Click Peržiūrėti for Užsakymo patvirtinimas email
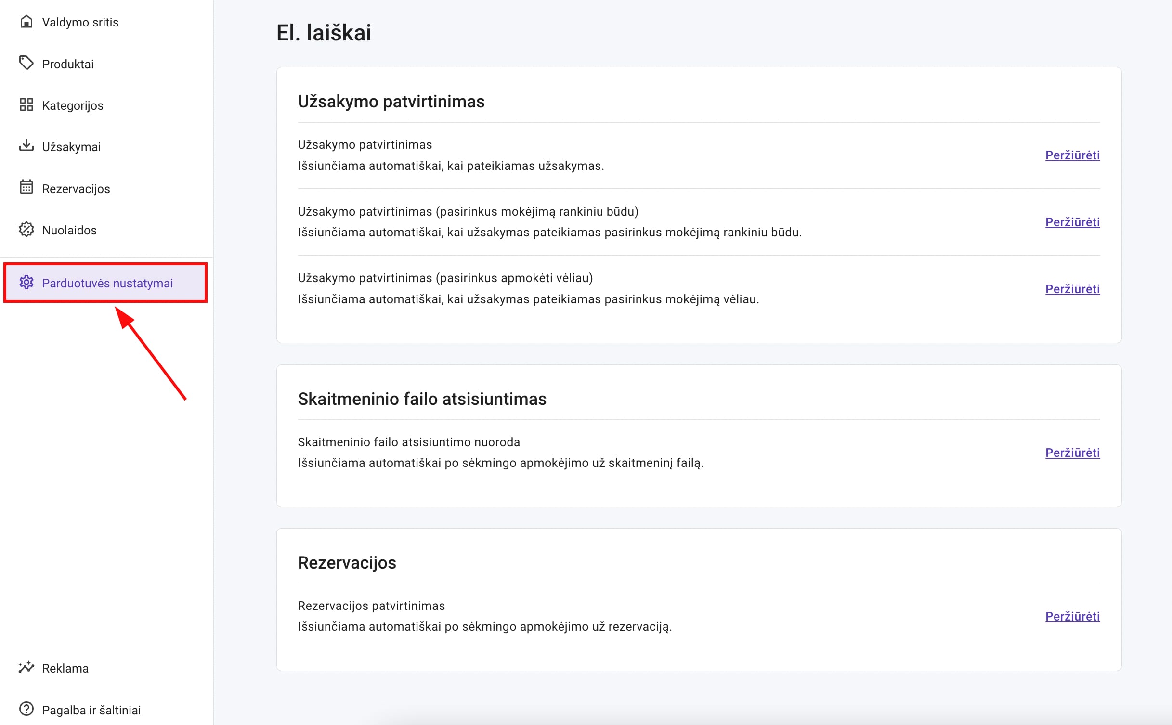Viewport: 1172px width, 725px height. [1072, 155]
